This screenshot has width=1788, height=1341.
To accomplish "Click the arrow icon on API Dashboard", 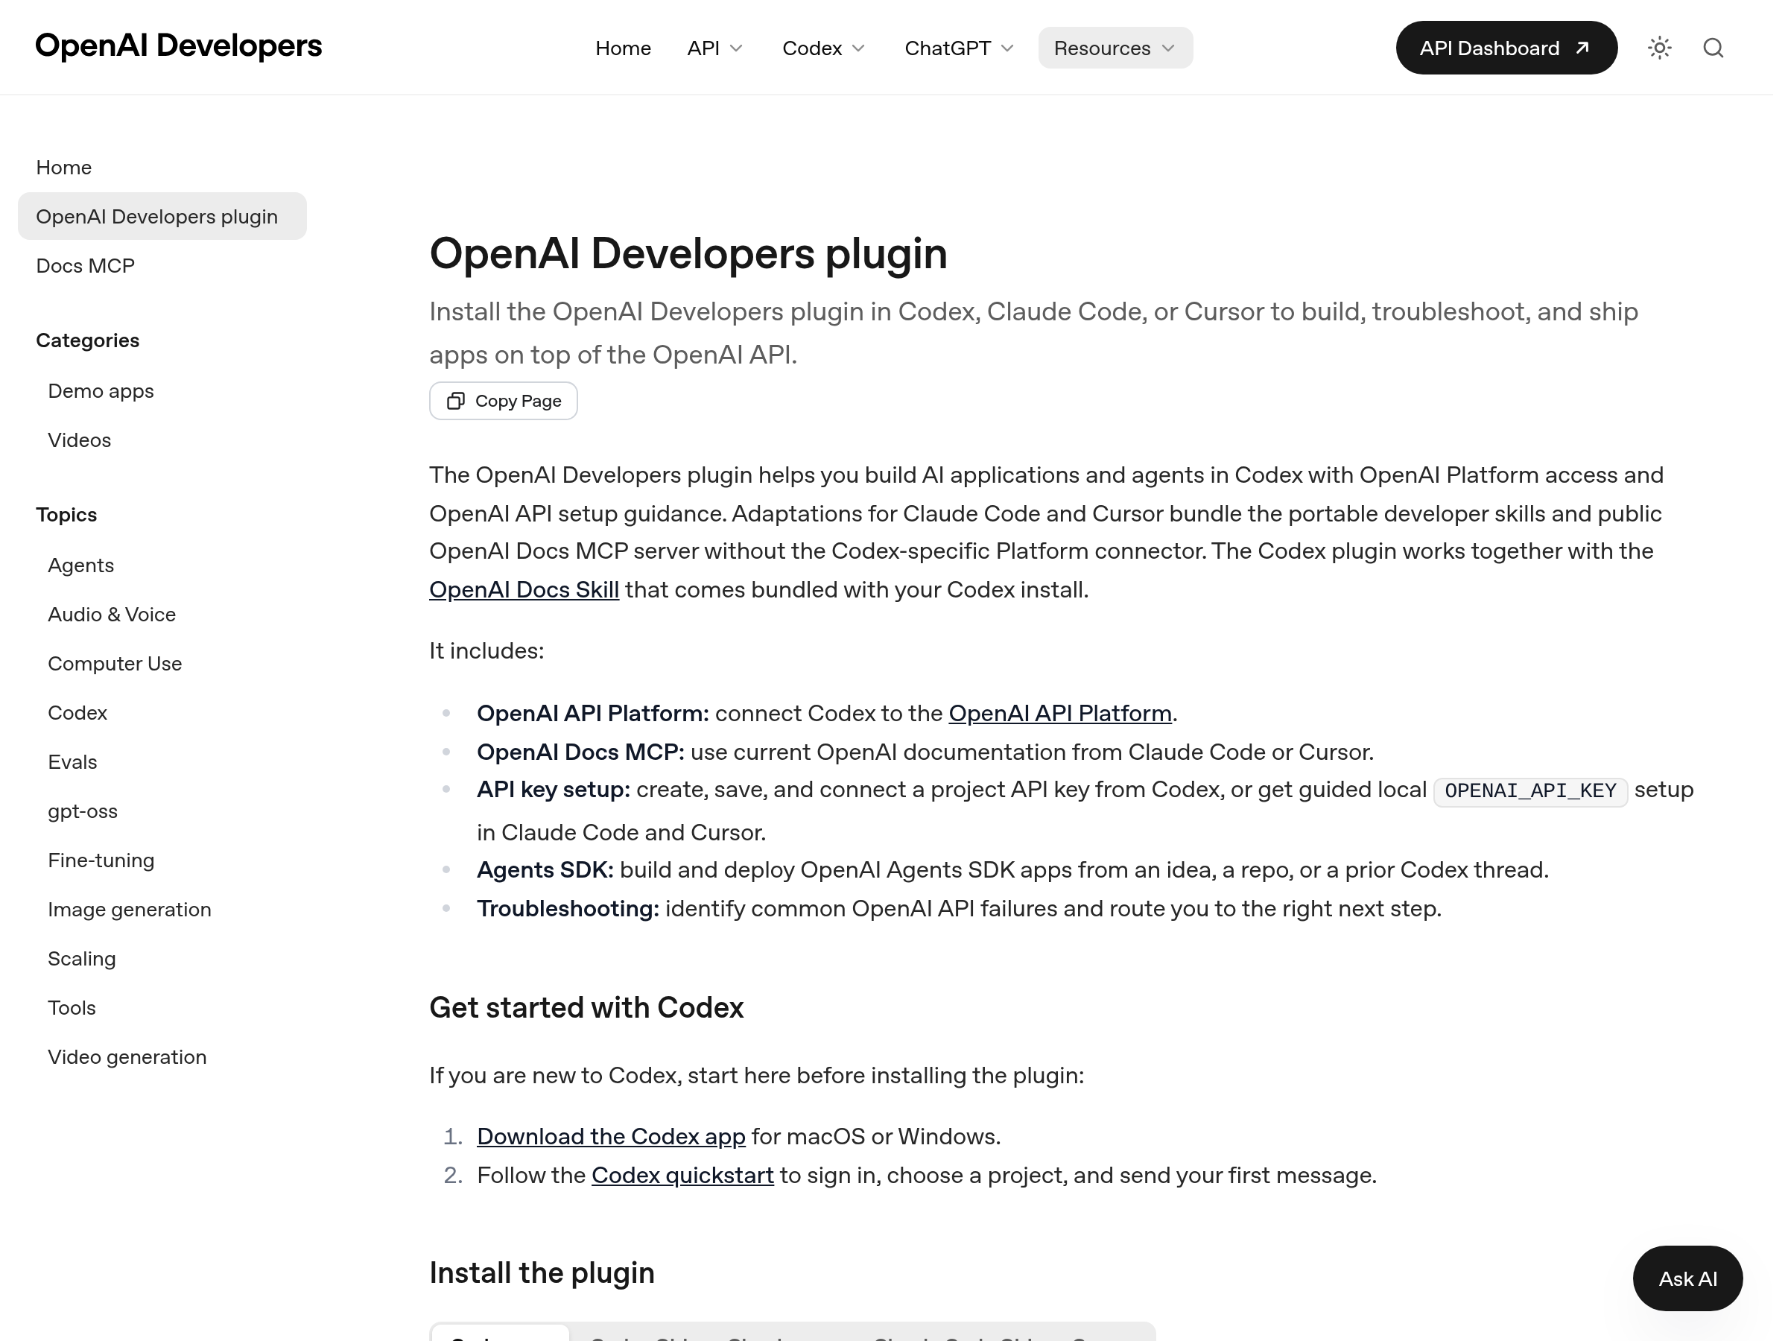I will point(1582,48).
